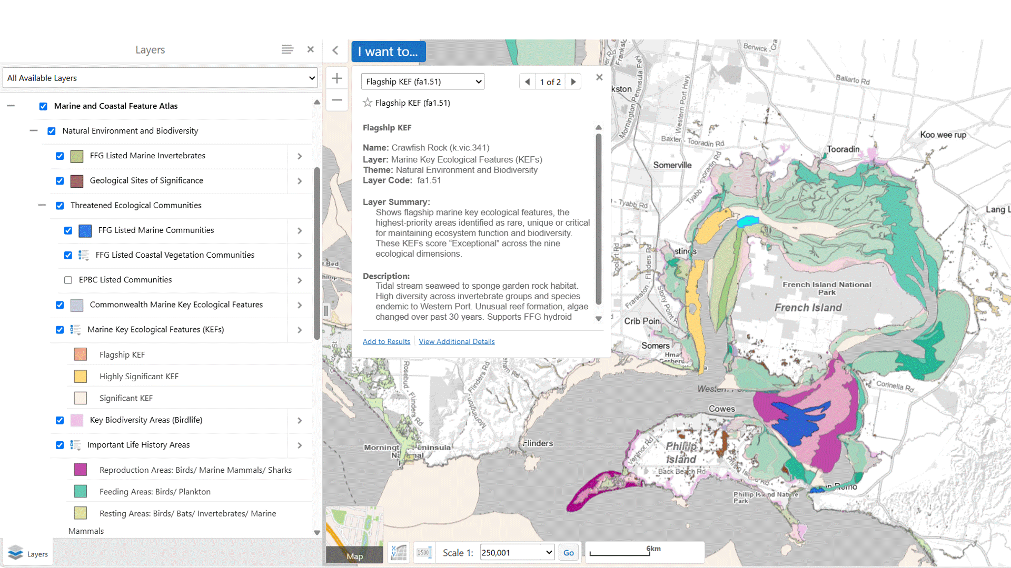Uncheck FFG Listed Marine Communities layer
The width and height of the screenshot is (1011, 568).
click(x=68, y=230)
